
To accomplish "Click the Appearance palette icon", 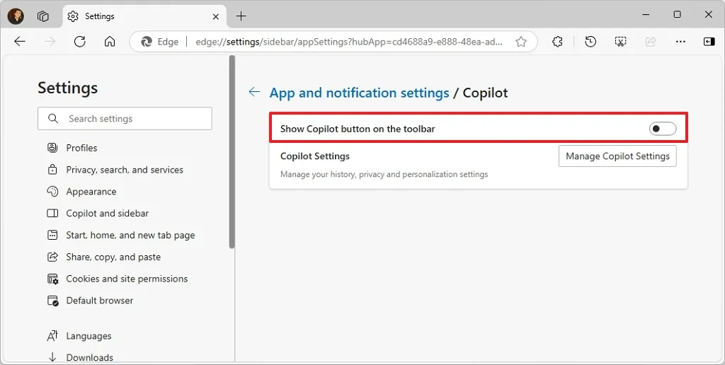I will coord(52,191).
